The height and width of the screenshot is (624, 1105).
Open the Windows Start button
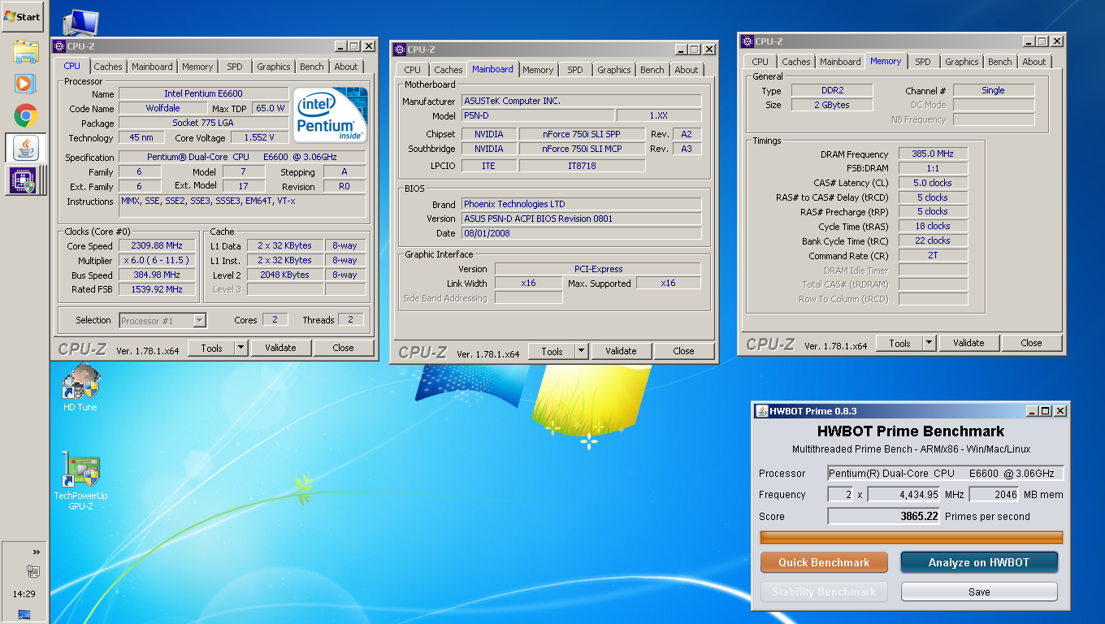[22, 16]
